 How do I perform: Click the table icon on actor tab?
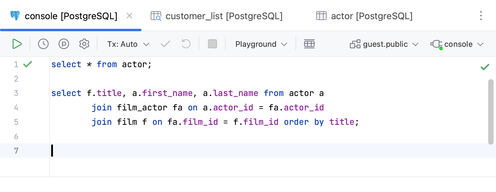pyautogui.click(x=321, y=16)
